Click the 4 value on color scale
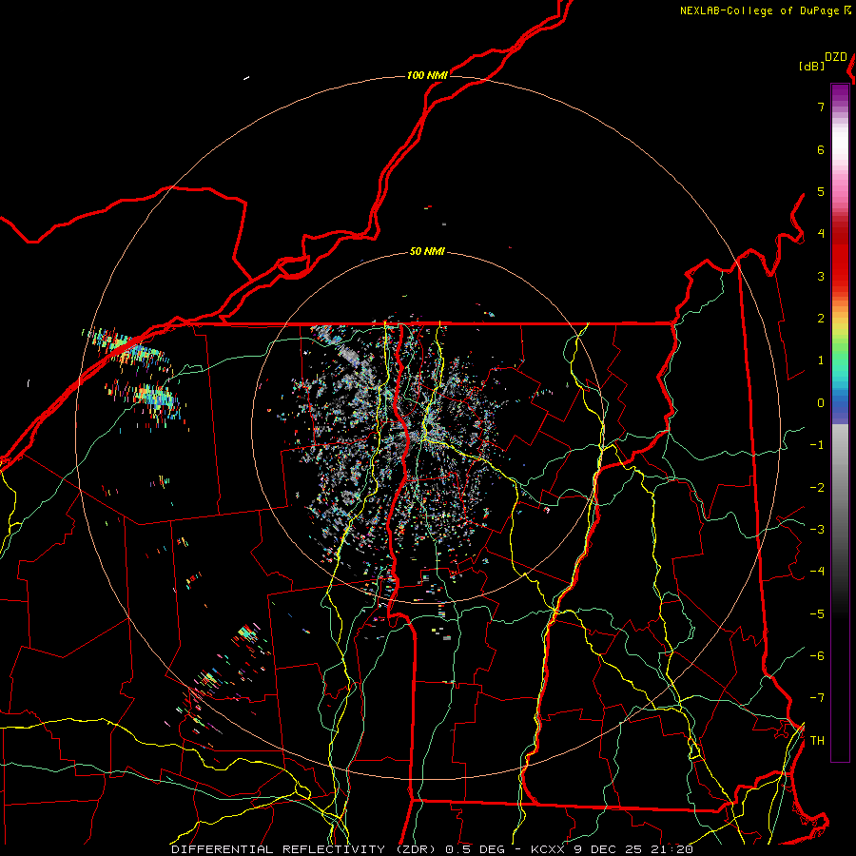Viewport: 856px width, 856px height. (821, 234)
